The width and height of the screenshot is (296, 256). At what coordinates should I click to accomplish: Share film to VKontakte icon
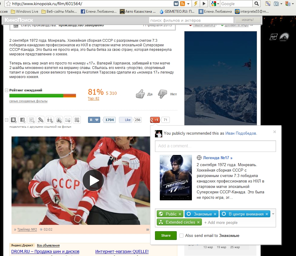13,120
